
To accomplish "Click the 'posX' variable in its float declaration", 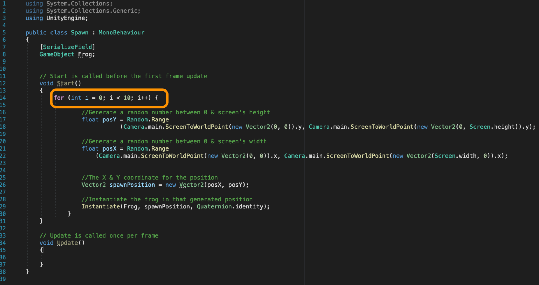I will 109,149.
